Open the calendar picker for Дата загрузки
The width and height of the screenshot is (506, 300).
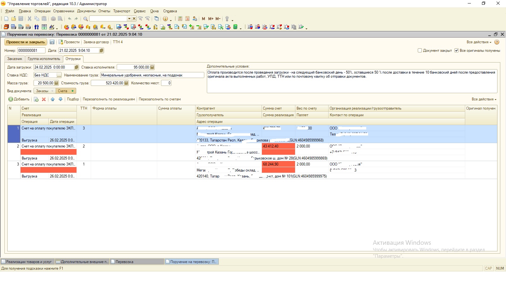click(x=77, y=67)
